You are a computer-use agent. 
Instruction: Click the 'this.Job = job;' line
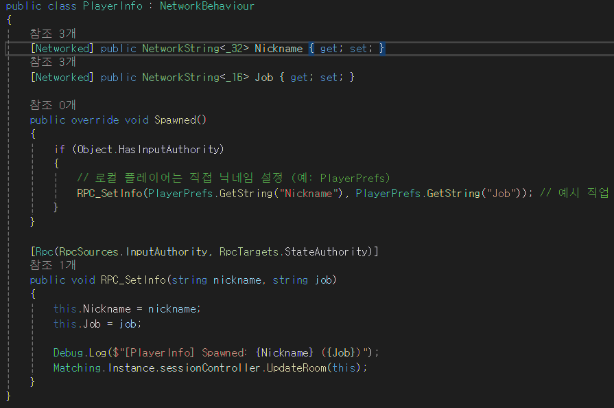[x=97, y=324]
